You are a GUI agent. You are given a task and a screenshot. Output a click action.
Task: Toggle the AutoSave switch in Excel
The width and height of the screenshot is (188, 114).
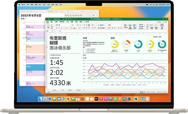pos(60,19)
